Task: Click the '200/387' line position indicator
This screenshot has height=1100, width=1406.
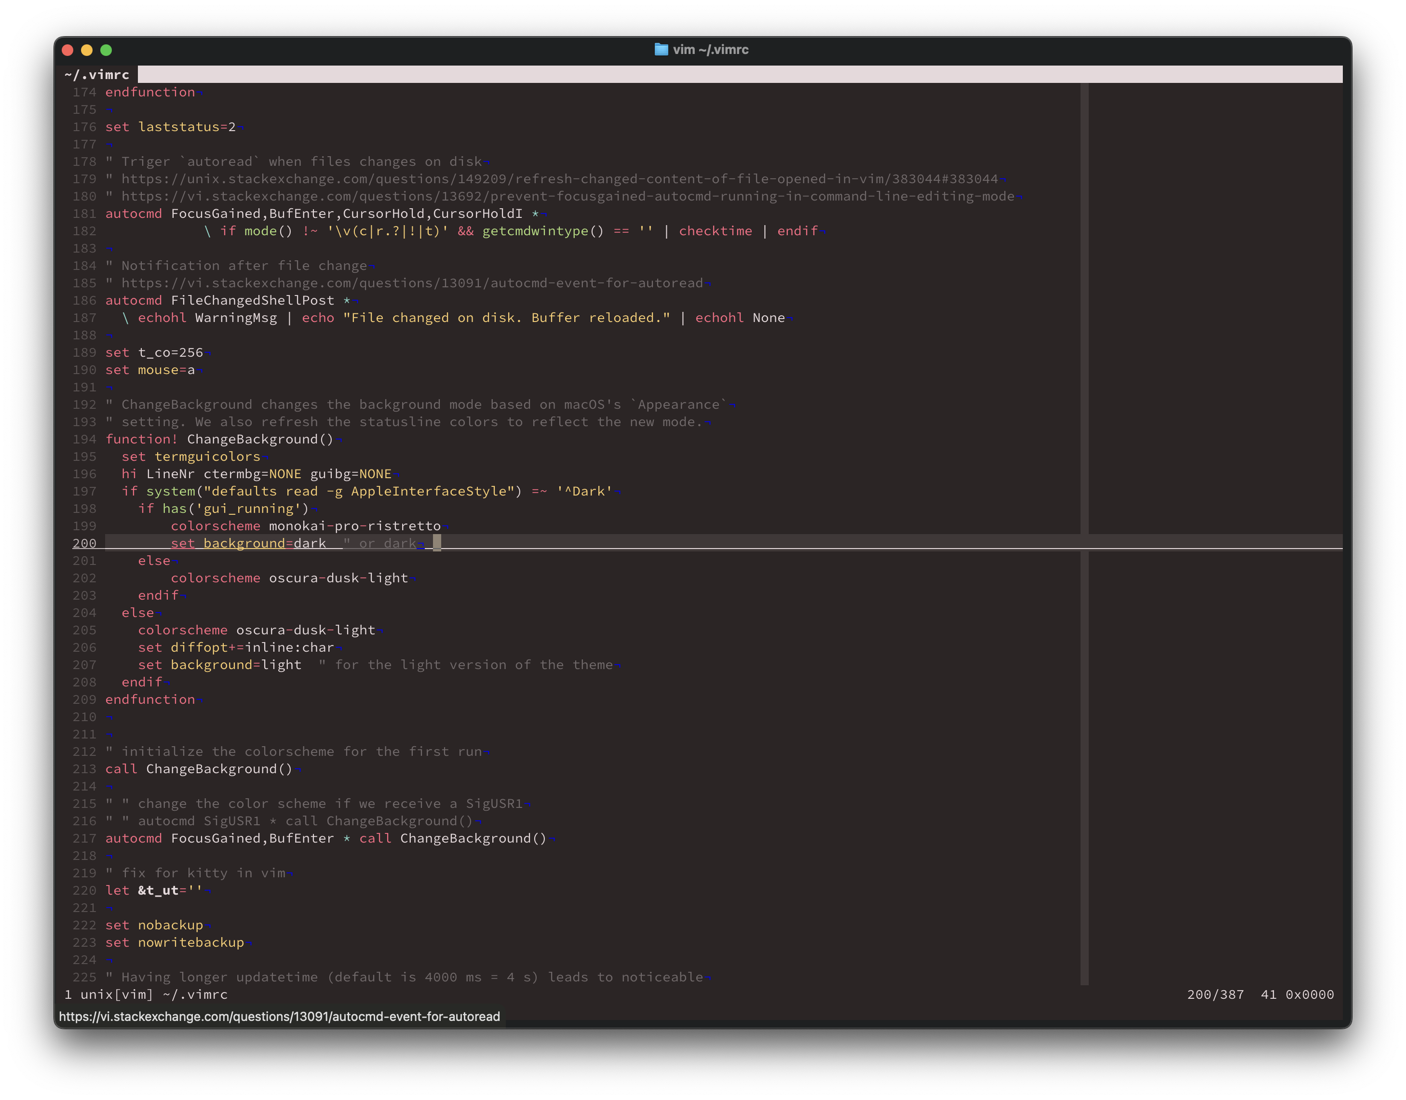Action: (x=1216, y=995)
